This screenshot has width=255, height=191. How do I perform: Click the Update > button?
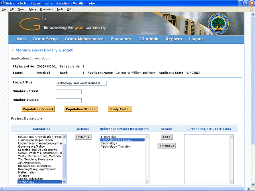pos(83,137)
